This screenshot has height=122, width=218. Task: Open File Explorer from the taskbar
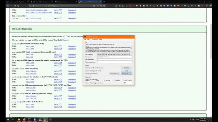pyautogui.click(x=19, y=120)
